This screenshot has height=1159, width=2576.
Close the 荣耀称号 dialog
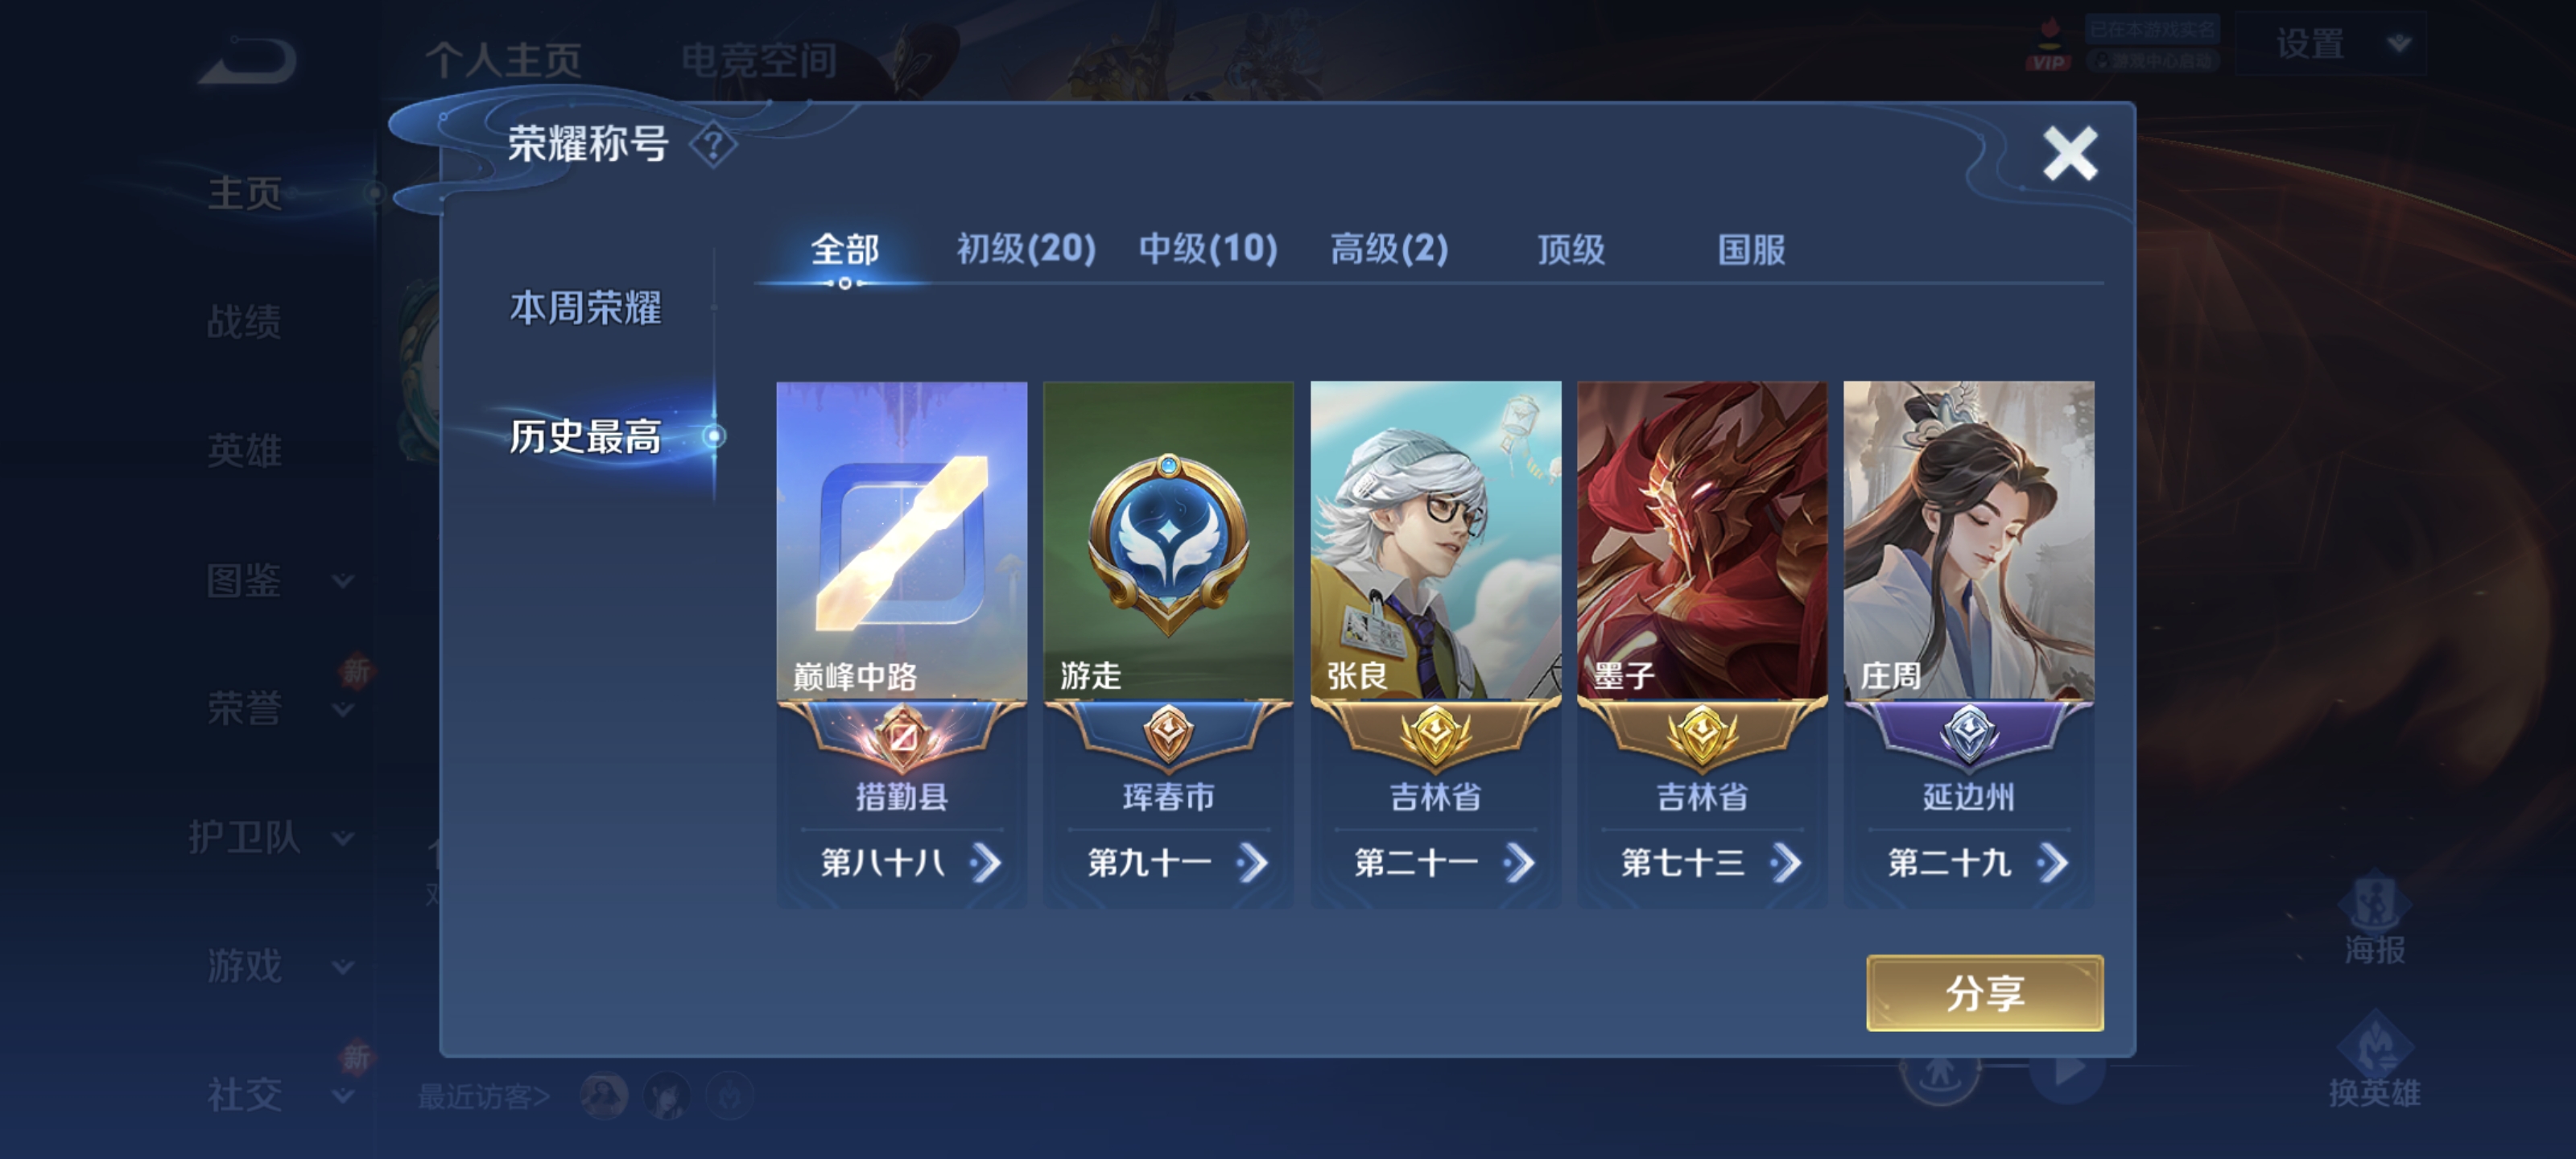(x=2070, y=154)
